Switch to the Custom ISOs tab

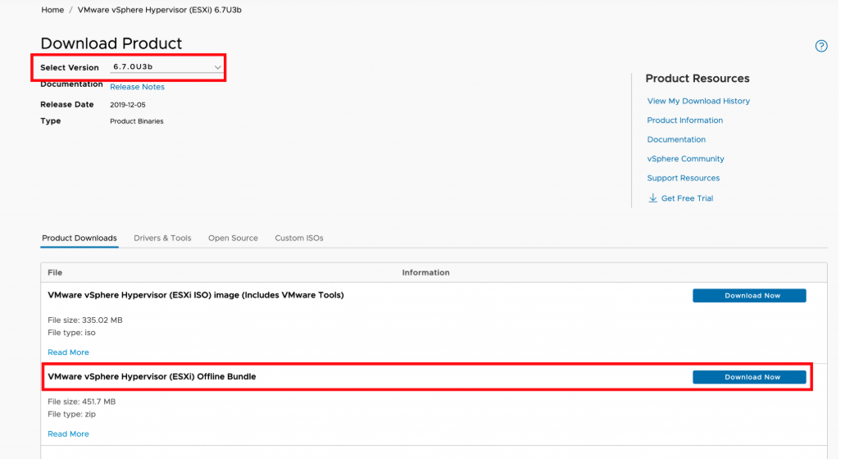click(x=299, y=238)
